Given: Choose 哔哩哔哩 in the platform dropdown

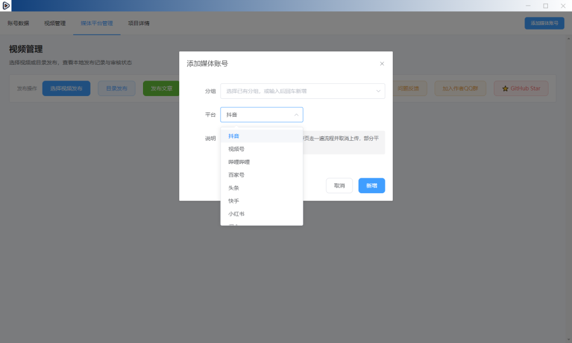Looking at the screenshot, I should 261,162.
